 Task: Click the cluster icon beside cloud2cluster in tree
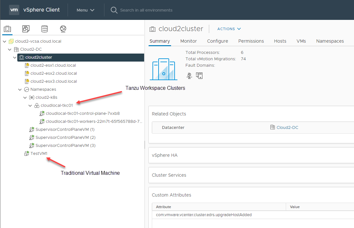pyautogui.click(x=21, y=57)
